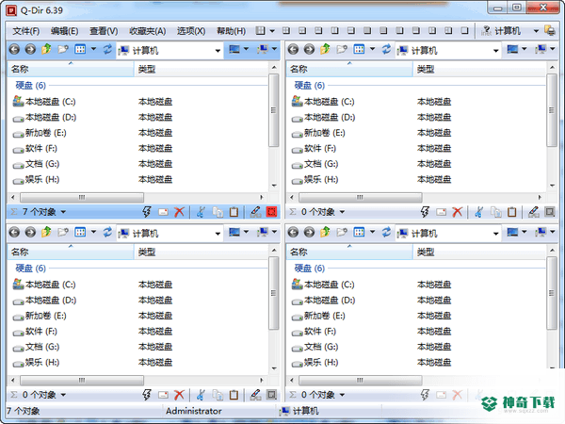
Task: Click lightning run icon in top-left pane toolbar
Action: tap(147, 212)
